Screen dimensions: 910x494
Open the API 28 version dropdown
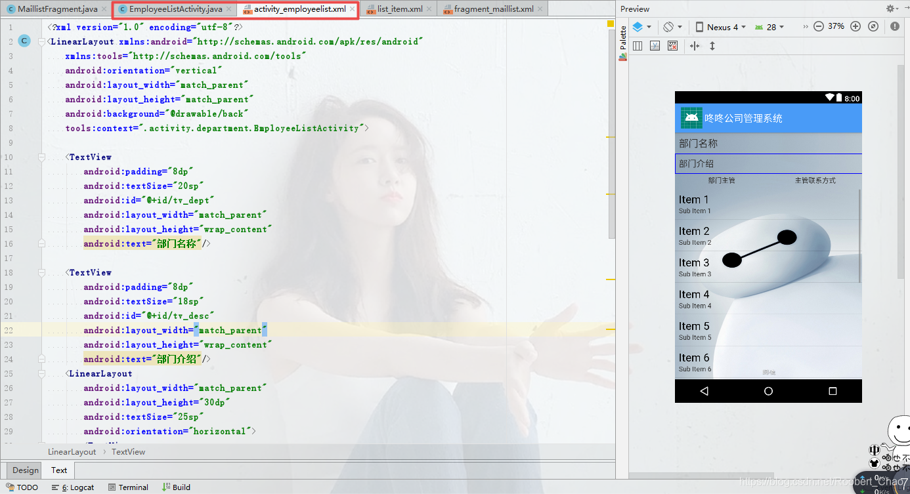point(769,27)
